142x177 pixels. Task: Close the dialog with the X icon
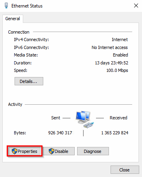pos(136,6)
